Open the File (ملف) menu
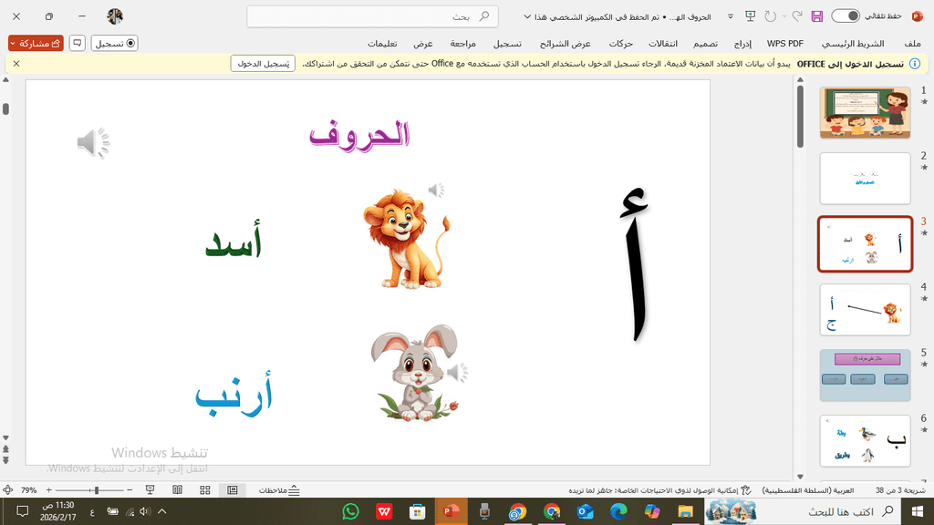 [x=912, y=44]
